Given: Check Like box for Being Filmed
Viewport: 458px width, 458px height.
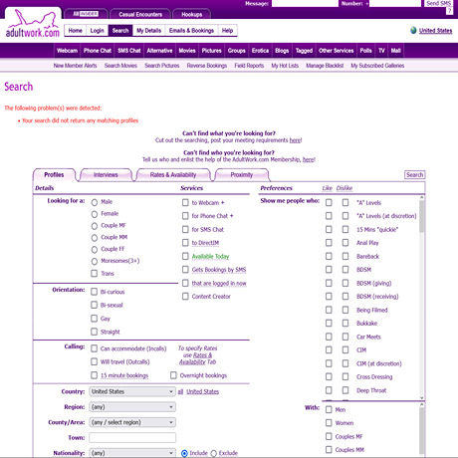Looking at the screenshot, I should tap(329, 310).
